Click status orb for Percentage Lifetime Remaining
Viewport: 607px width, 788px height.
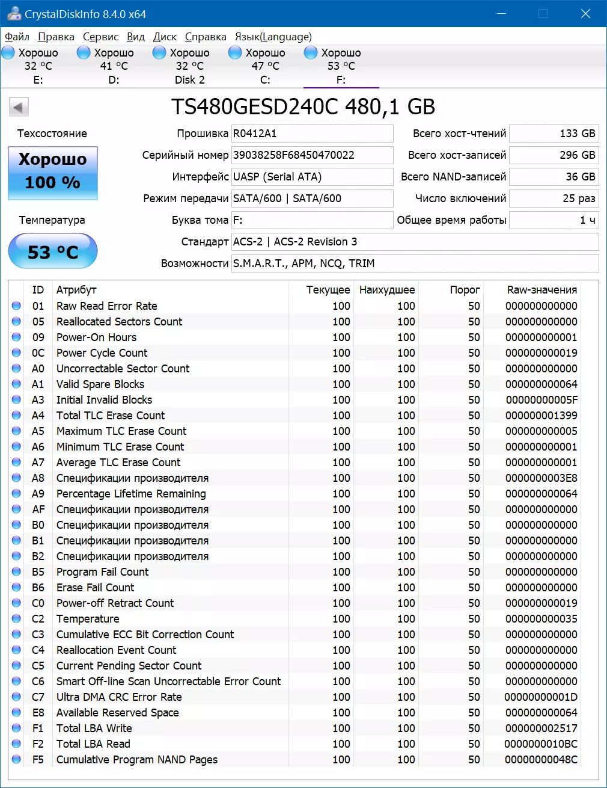(16, 493)
